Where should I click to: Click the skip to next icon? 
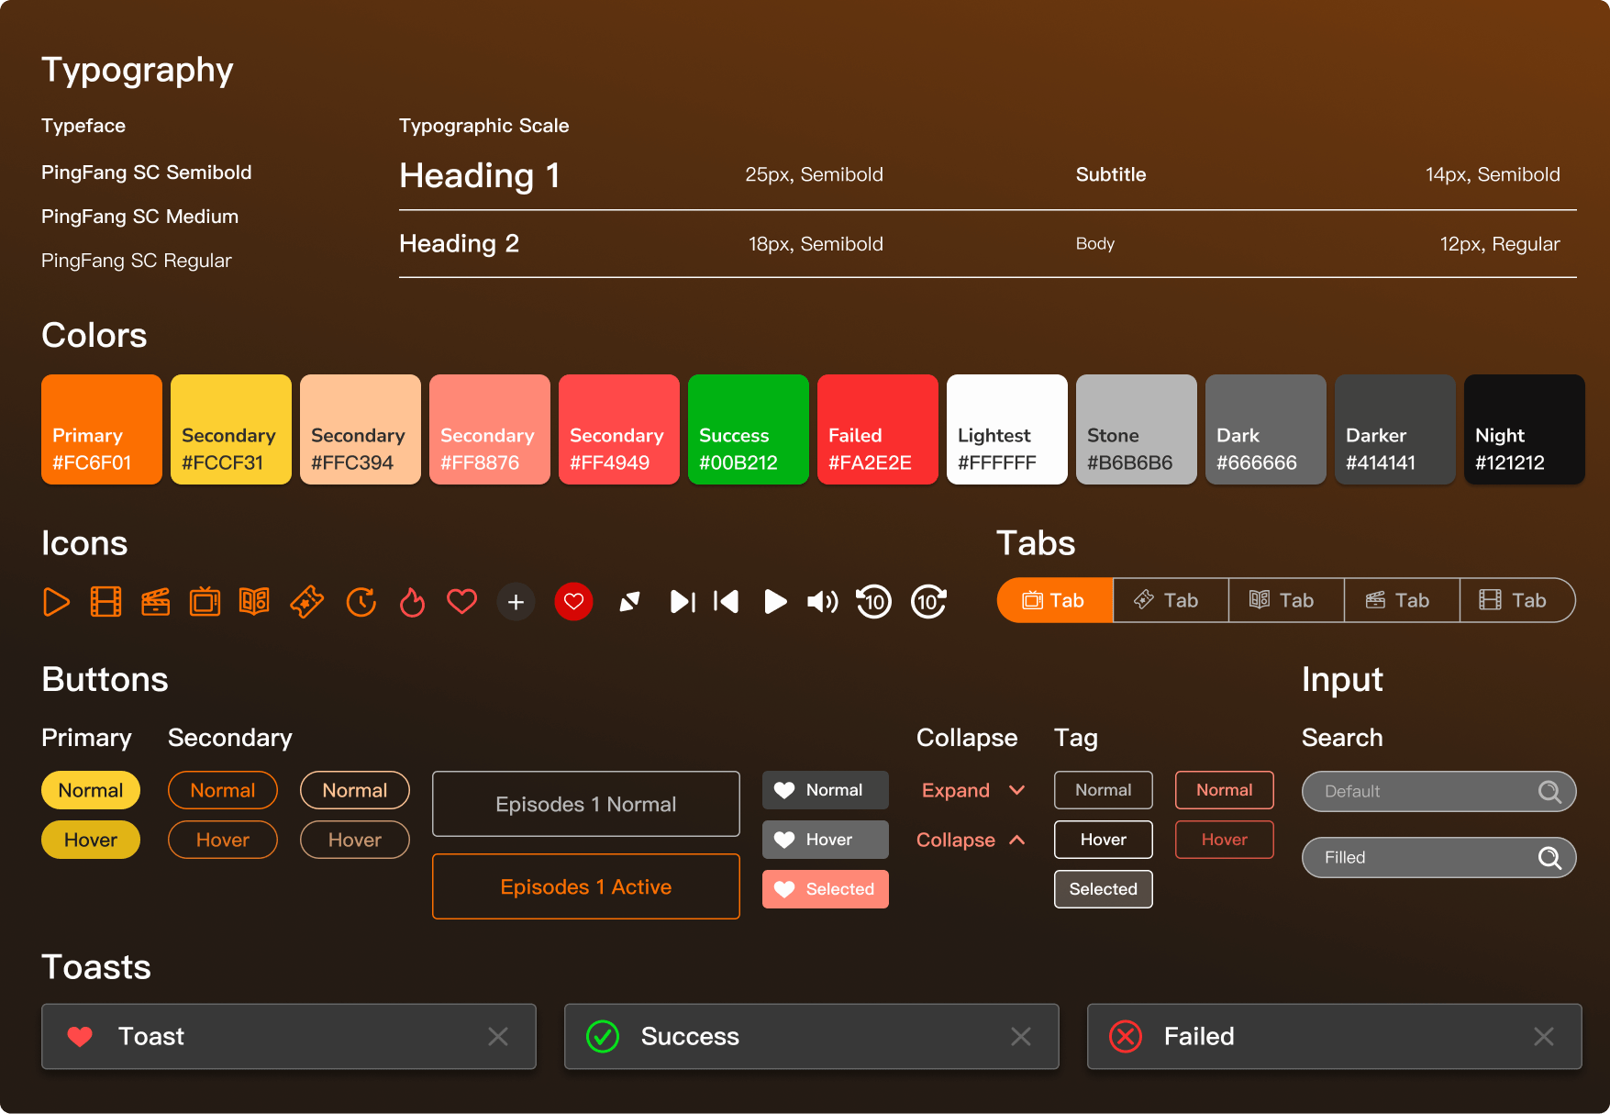pyautogui.click(x=683, y=602)
